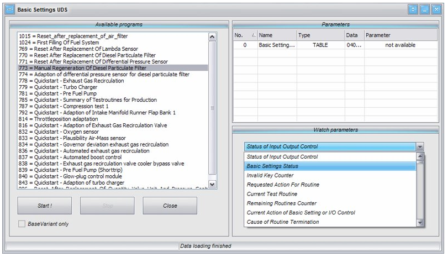Screen dimensions: 448x257
Task: Click scroll-up arrow of Available programs list
Action: point(213,36)
